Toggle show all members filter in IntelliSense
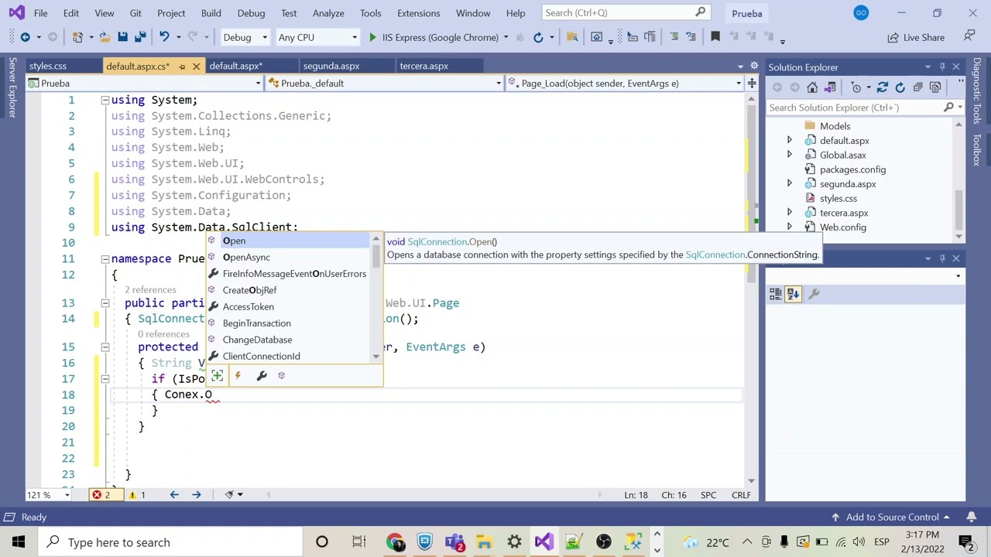Viewport: 991px width, 557px height. [x=218, y=376]
